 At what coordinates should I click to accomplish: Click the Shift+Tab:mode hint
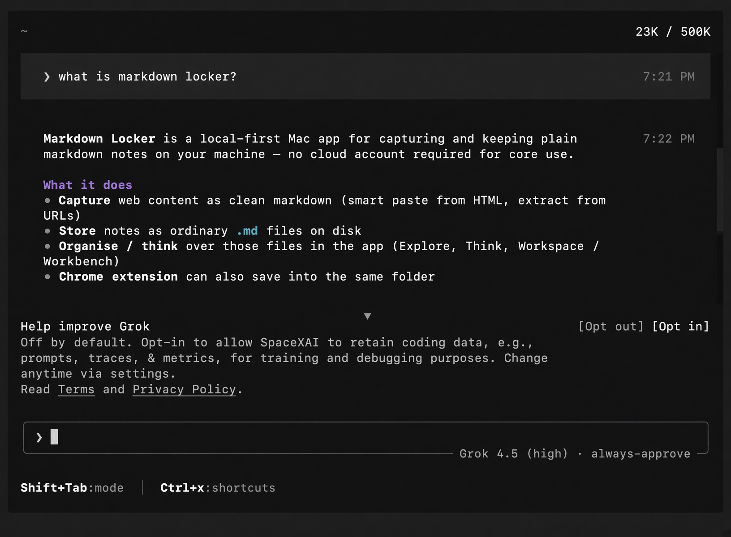[72, 488]
